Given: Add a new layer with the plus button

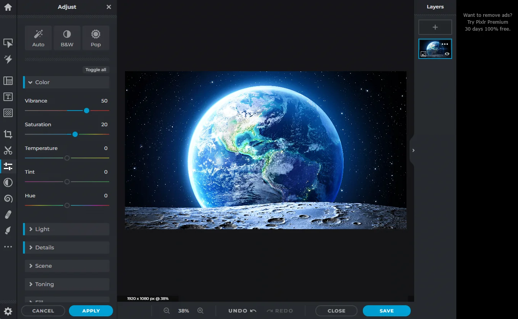Looking at the screenshot, I should click(x=435, y=27).
